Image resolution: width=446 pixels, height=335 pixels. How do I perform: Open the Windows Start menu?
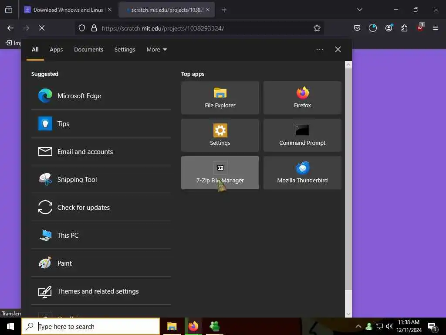[10, 326]
